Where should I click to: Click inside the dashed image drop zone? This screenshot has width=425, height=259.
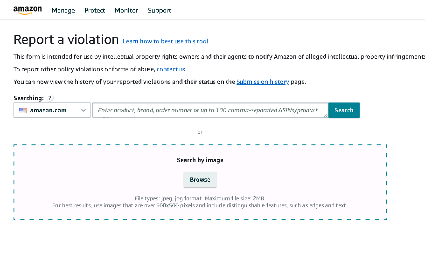tap(200, 182)
